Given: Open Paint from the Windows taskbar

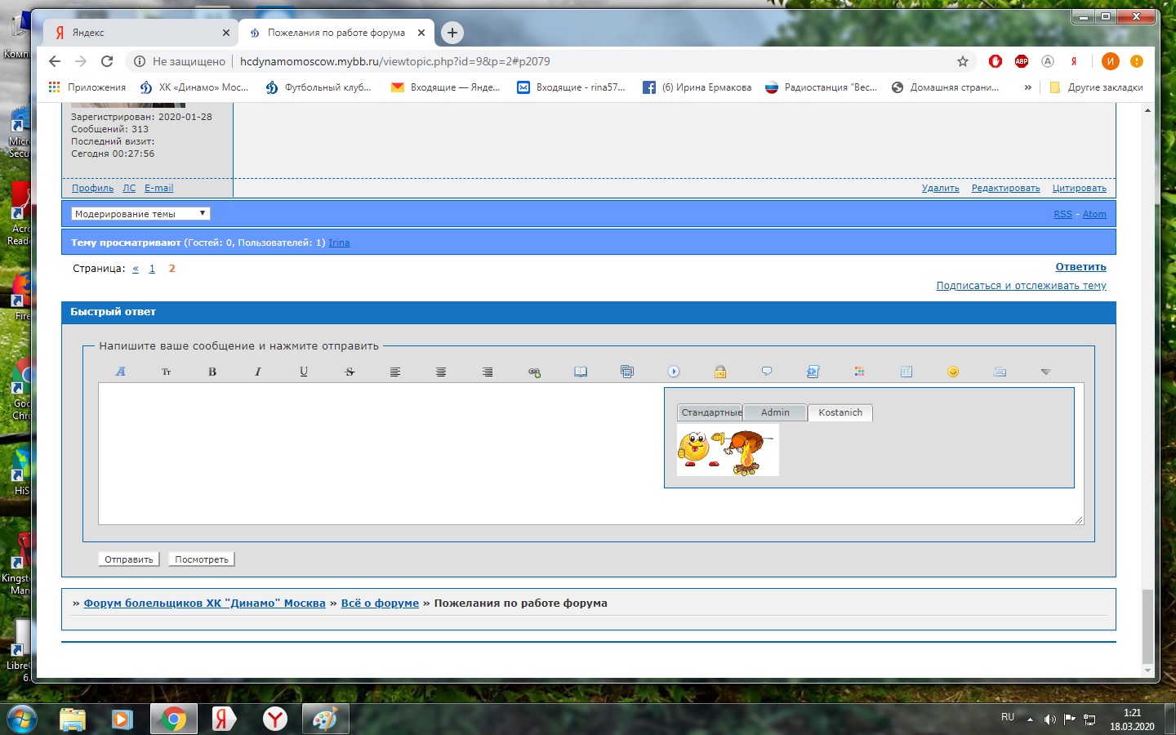Looking at the screenshot, I should 325,719.
